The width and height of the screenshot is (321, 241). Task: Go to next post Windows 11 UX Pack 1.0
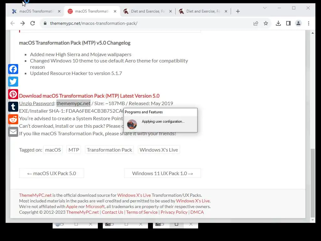tap(162, 173)
